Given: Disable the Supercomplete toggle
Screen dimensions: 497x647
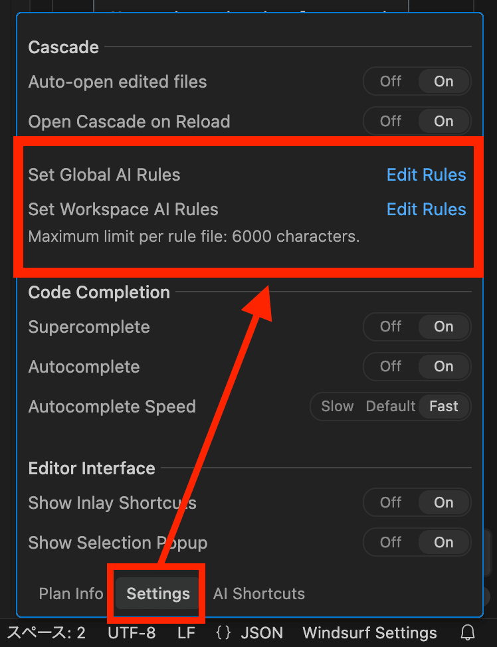Looking at the screenshot, I should (x=391, y=327).
